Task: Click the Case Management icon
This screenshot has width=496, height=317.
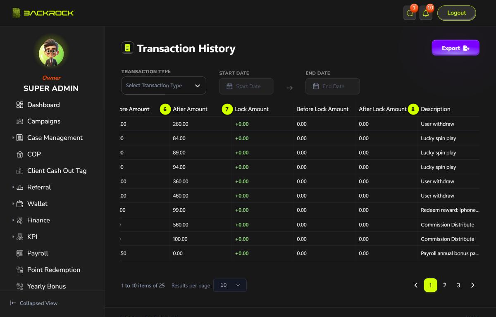Action: pos(20,138)
